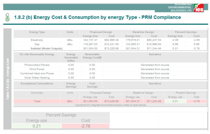
Task: Select the Wind Power row
Action: (37, 69)
